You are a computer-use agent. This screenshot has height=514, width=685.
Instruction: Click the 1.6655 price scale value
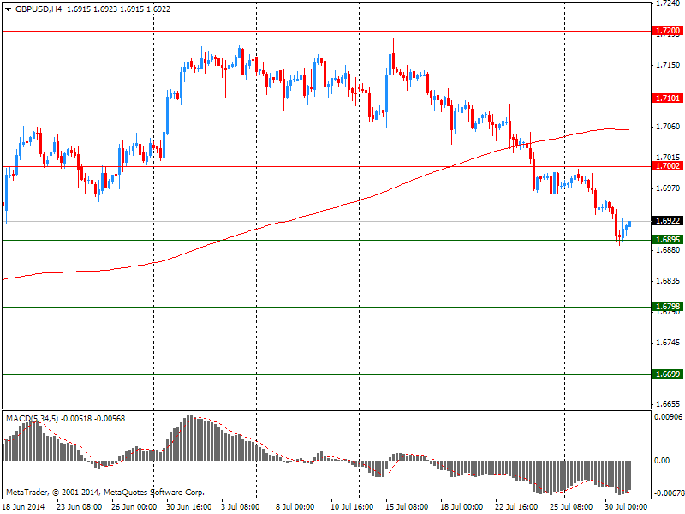pos(668,403)
